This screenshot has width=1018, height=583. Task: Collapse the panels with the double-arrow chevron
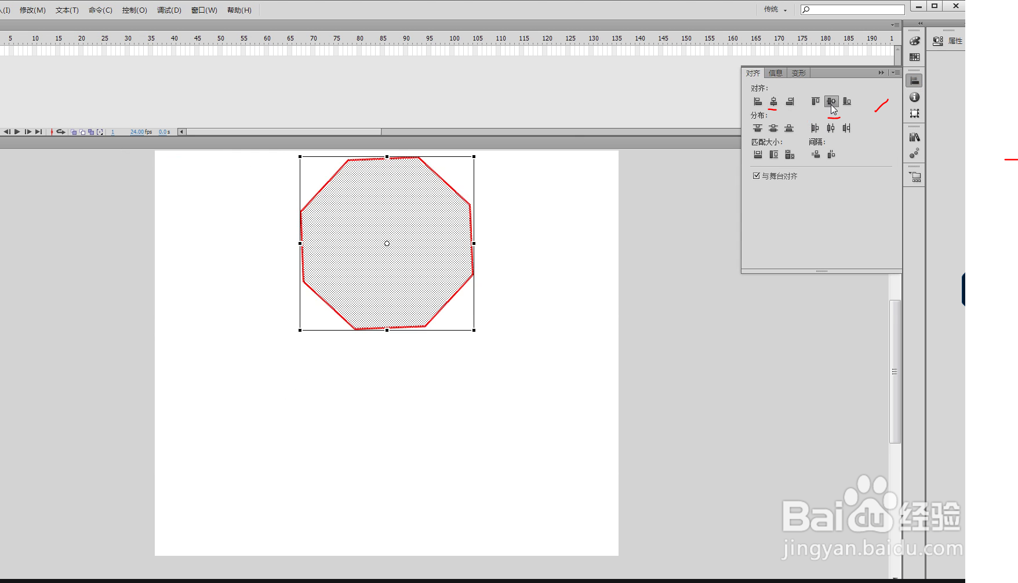coord(881,72)
